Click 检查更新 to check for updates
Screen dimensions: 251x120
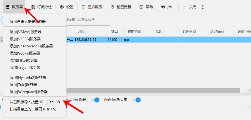click(x=121, y=7)
